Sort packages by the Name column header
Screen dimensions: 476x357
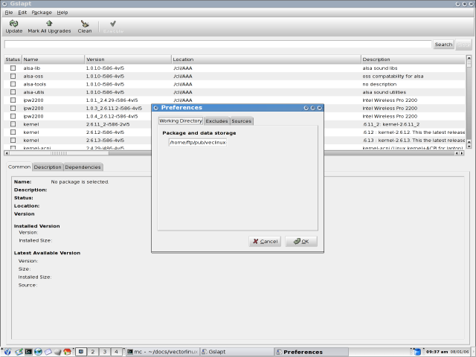(52, 59)
